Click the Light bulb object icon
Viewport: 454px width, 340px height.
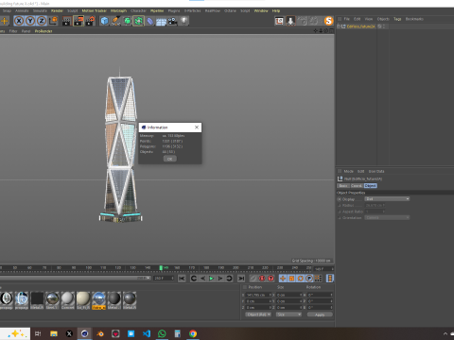tap(184, 21)
